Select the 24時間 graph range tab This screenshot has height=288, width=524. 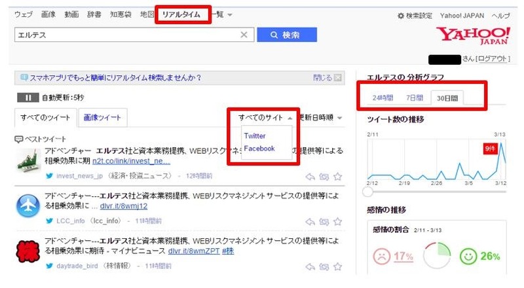[x=383, y=98]
